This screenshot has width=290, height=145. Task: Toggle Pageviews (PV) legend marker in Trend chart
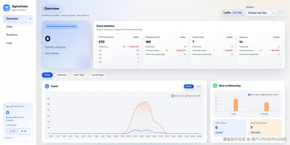[186, 96]
